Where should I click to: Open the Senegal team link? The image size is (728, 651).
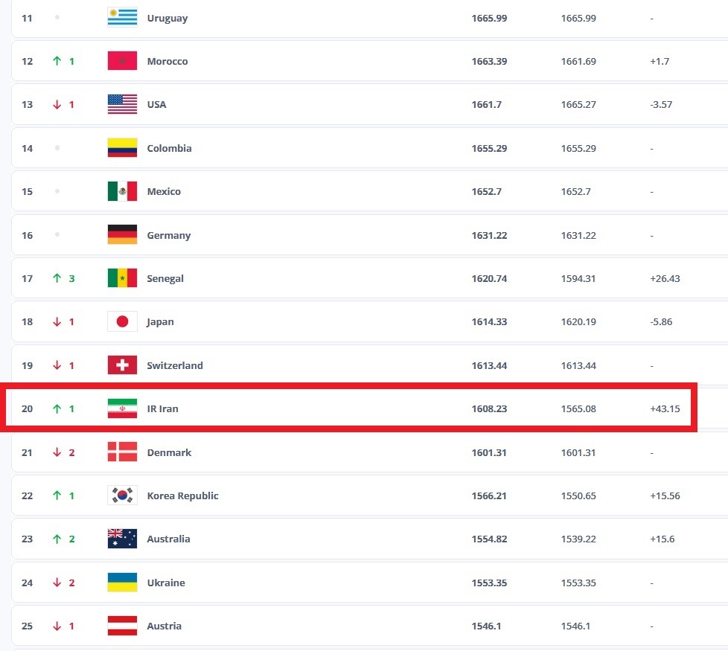point(165,278)
